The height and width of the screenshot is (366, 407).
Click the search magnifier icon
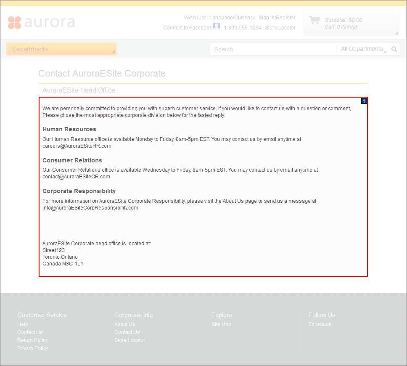tap(394, 49)
